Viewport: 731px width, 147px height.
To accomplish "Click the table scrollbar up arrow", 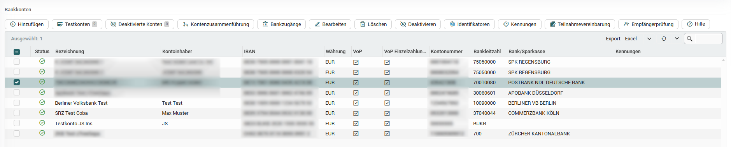I will coord(723,60).
